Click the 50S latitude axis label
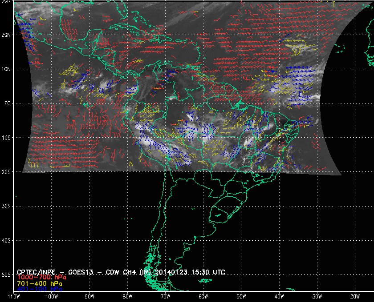This screenshot has width=374, height=302. (6, 274)
